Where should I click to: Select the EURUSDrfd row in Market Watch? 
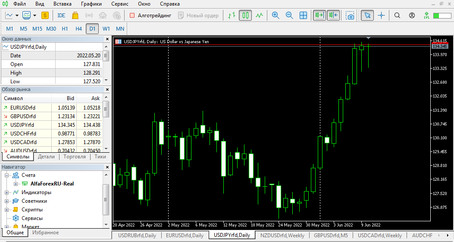click(x=52, y=107)
